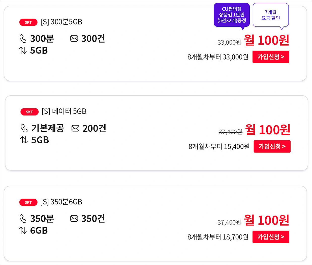Click the SKT badge on the 데이터 5GB plan
Image resolution: width=312 pixels, height=265 pixels.
pyautogui.click(x=29, y=112)
